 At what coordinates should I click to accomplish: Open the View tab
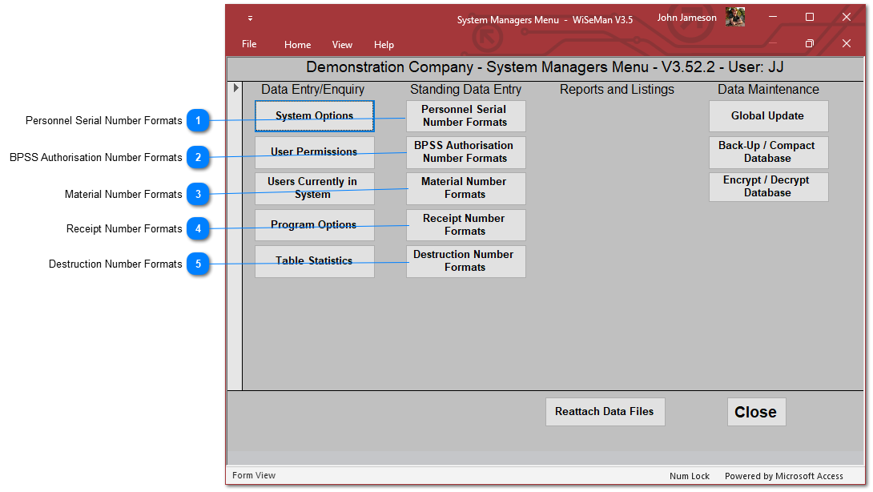point(342,45)
